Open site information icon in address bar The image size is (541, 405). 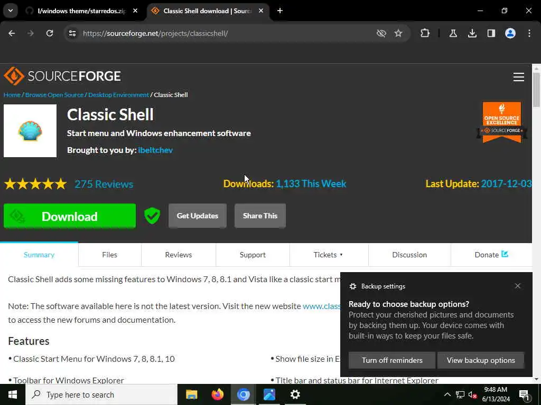point(72,33)
